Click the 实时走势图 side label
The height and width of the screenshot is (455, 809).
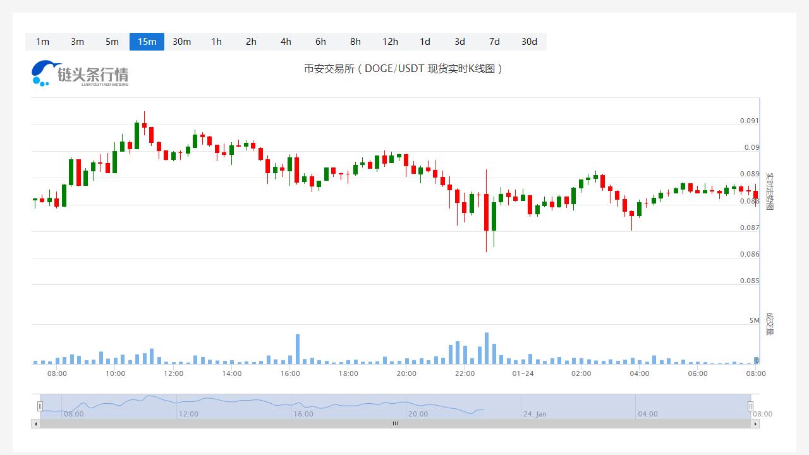[769, 191]
